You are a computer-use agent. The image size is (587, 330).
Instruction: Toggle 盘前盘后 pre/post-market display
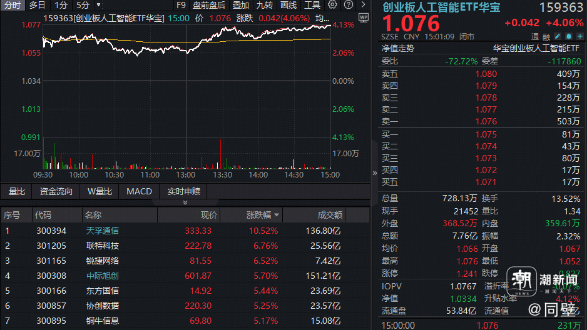[209, 5]
